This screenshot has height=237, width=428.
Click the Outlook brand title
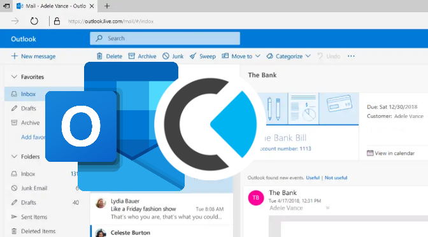coord(24,39)
